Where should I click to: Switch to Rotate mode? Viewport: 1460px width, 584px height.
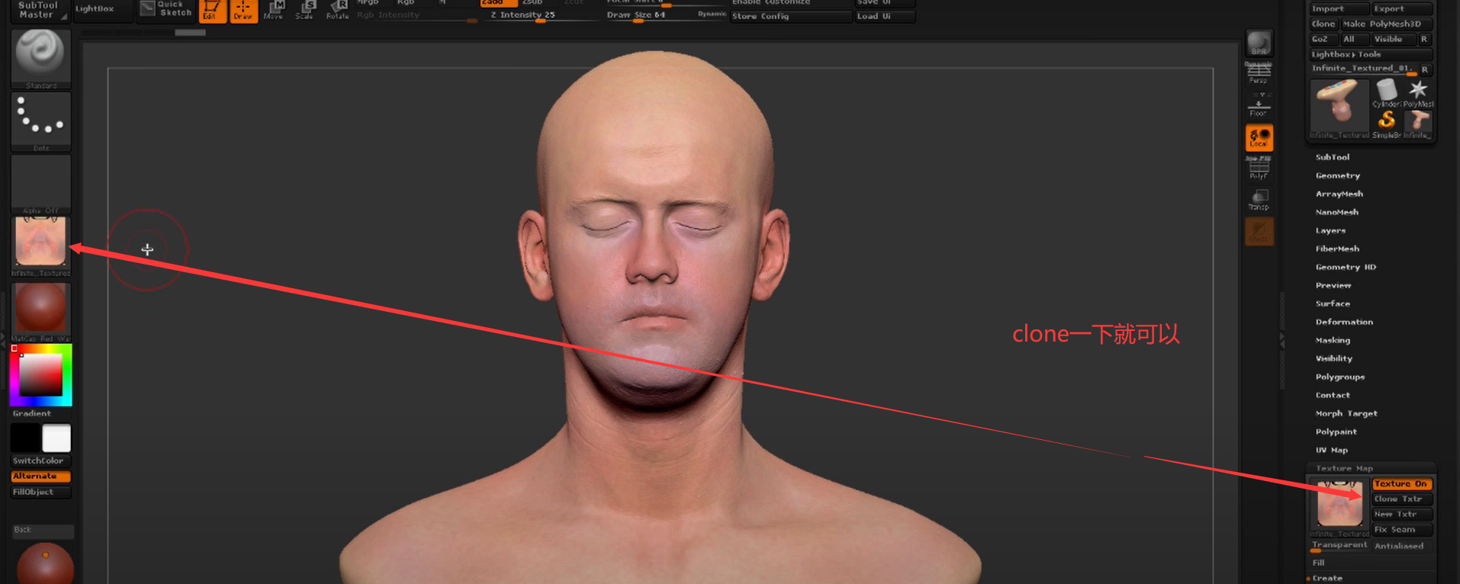[x=336, y=11]
